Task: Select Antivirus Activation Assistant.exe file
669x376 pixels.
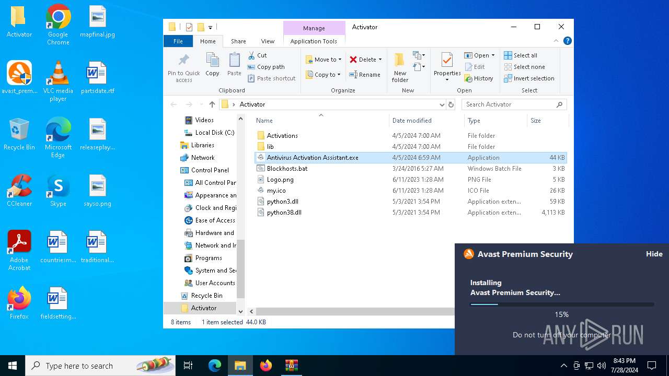Action: 410,158
